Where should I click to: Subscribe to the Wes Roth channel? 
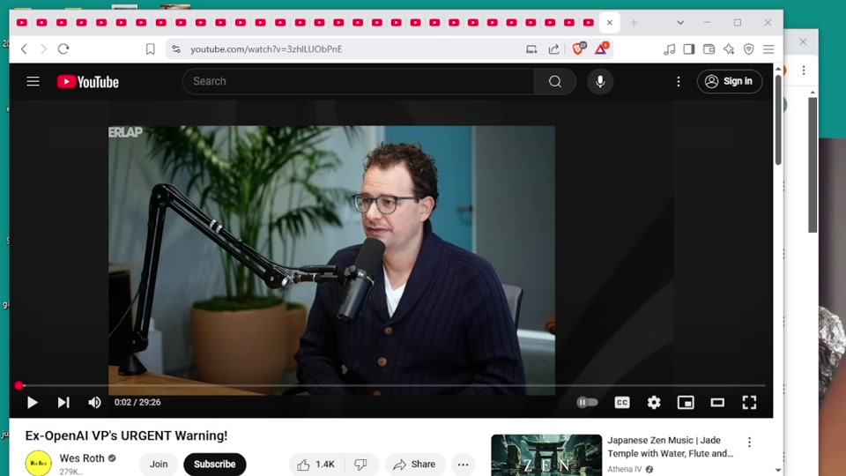tap(214, 465)
